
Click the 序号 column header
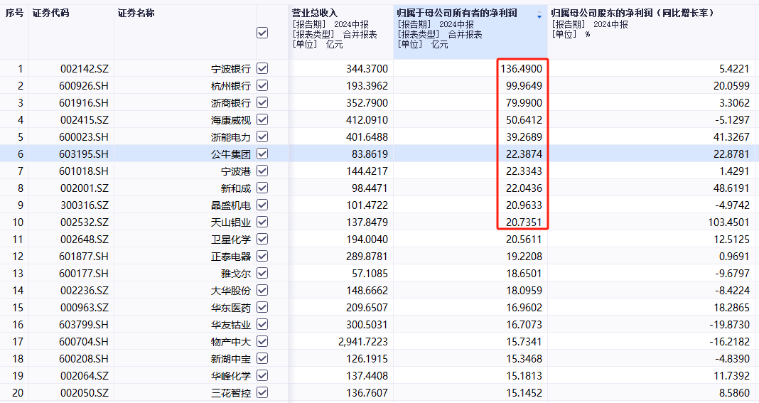pyautogui.click(x=14, y=13)
